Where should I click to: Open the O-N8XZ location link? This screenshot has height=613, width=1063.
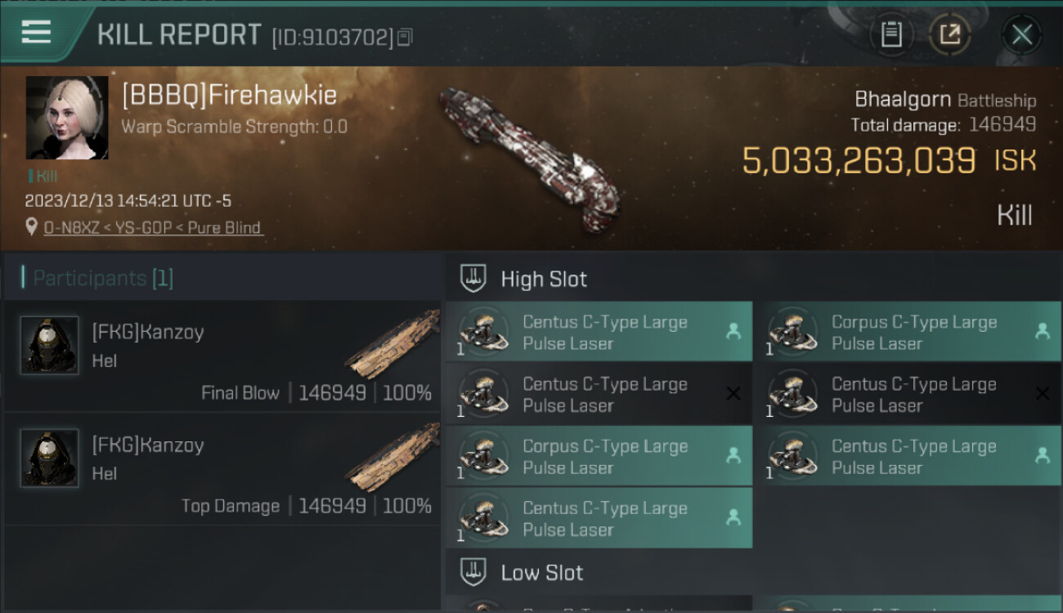coord(153,228)
